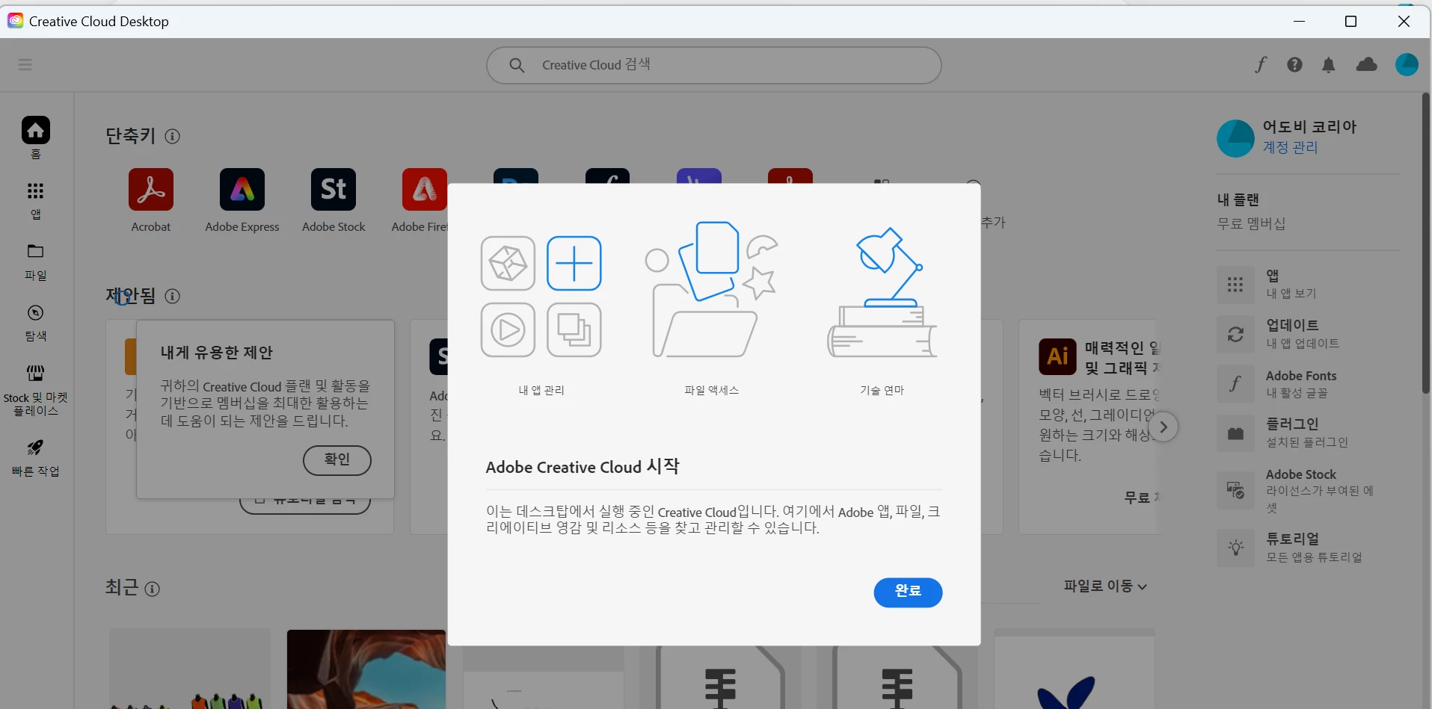Open Adobe Stock license item in right panel
The image size is (1432, 709).
pos(1308,490)
